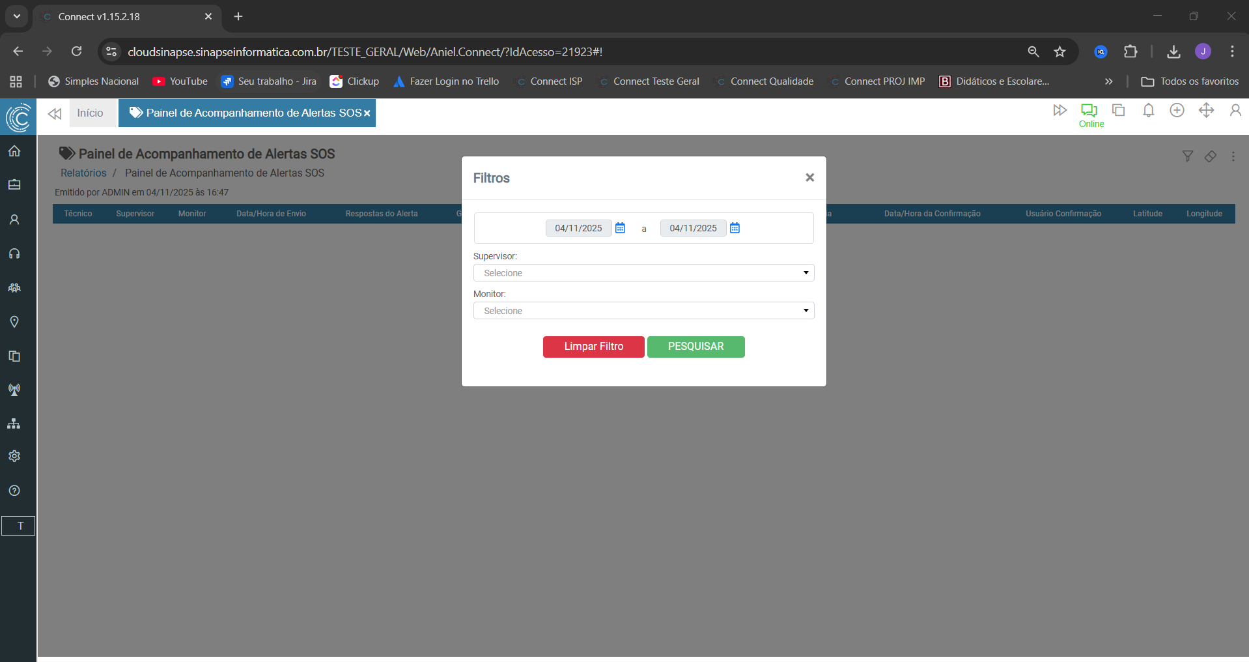Open the settings gear in sidebar
The width and height of the screenshot is (1249, 662).
tap(14, 456)
